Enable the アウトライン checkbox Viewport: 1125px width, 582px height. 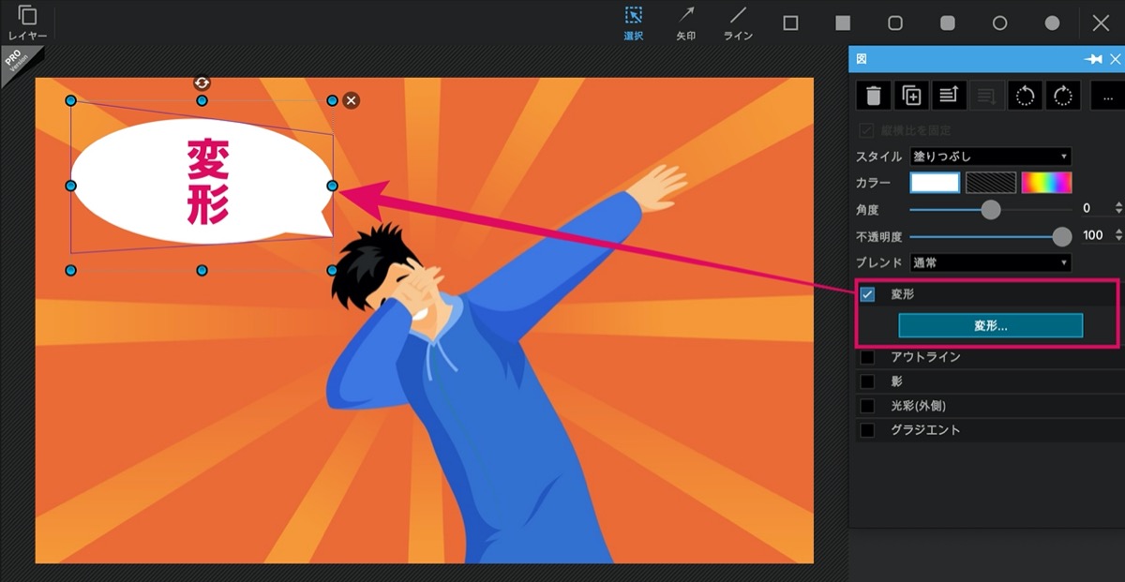click(867, 357)
